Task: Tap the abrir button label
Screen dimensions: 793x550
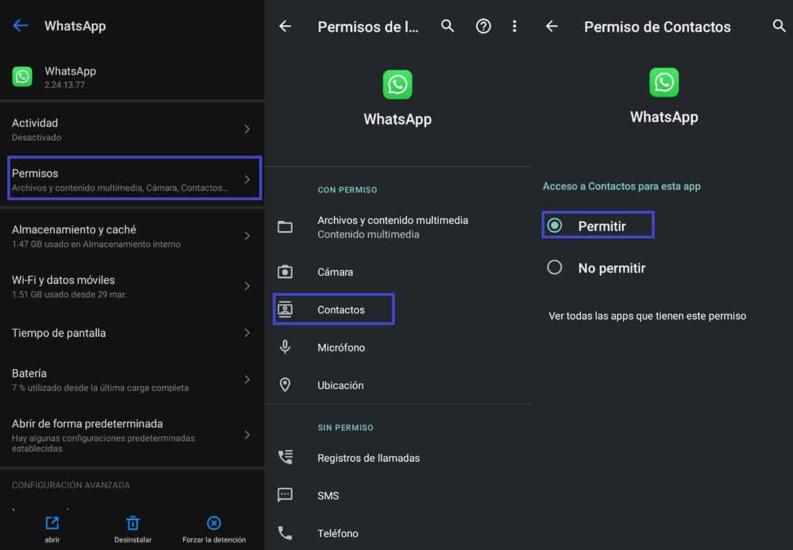Action: coord(52,539)
